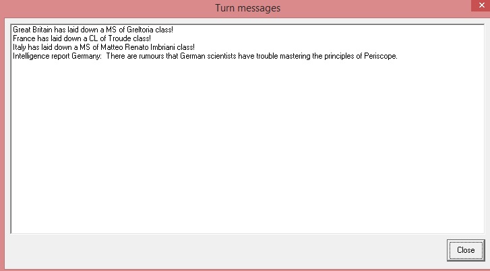Screen dimensions: 490x271
Task: Click the empty area of messages box
Action: tap(247, 147)
